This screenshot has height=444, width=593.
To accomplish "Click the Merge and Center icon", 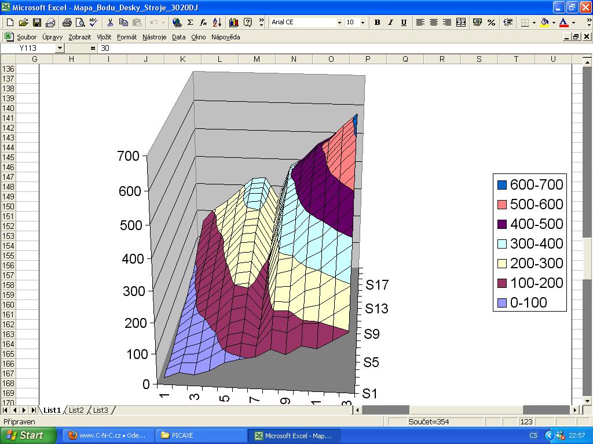I will (461, 23).
